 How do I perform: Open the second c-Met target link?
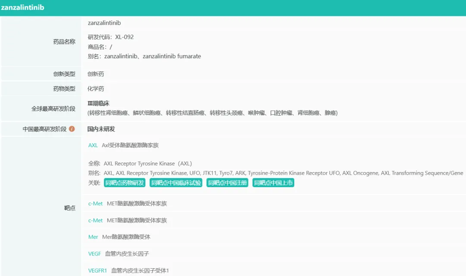[95, 220]
